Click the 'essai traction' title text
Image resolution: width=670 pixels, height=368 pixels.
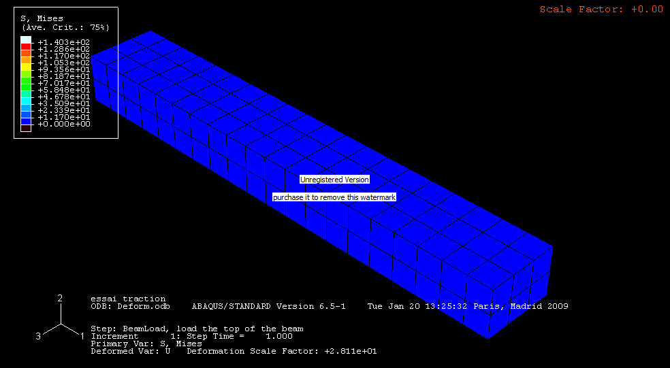(x=128, y=299)
